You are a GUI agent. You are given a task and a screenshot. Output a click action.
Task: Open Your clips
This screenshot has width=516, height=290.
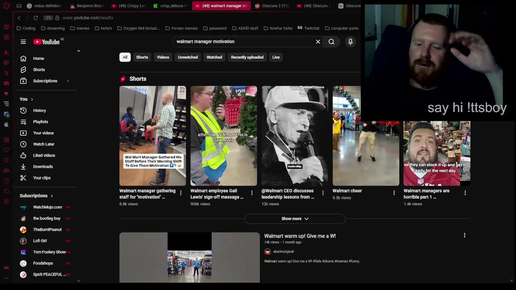(x=42, y=178)
